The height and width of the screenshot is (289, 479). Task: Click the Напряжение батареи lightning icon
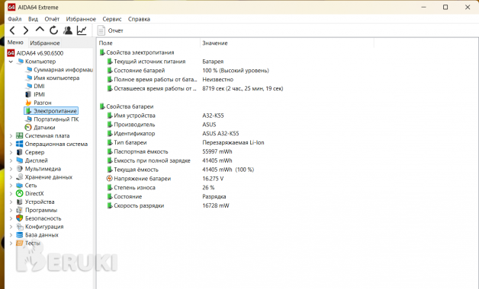click(109, 179)
